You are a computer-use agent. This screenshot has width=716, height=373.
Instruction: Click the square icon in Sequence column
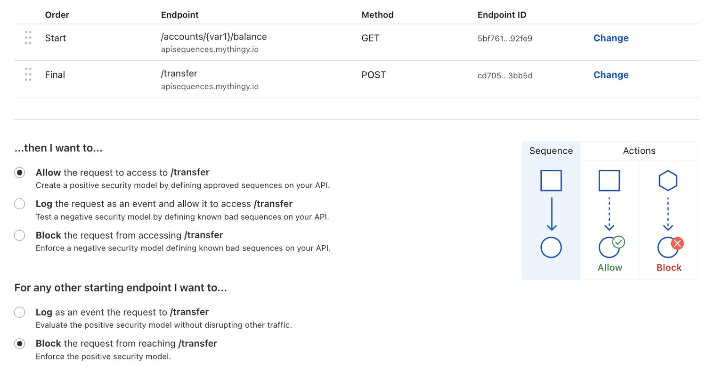551,181
